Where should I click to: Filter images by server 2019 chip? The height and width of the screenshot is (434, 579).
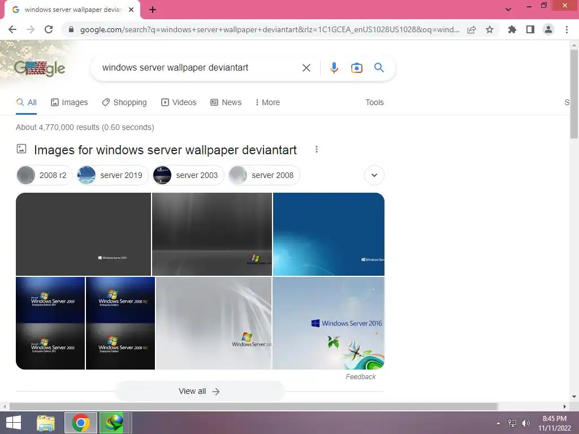pos(113,175)
